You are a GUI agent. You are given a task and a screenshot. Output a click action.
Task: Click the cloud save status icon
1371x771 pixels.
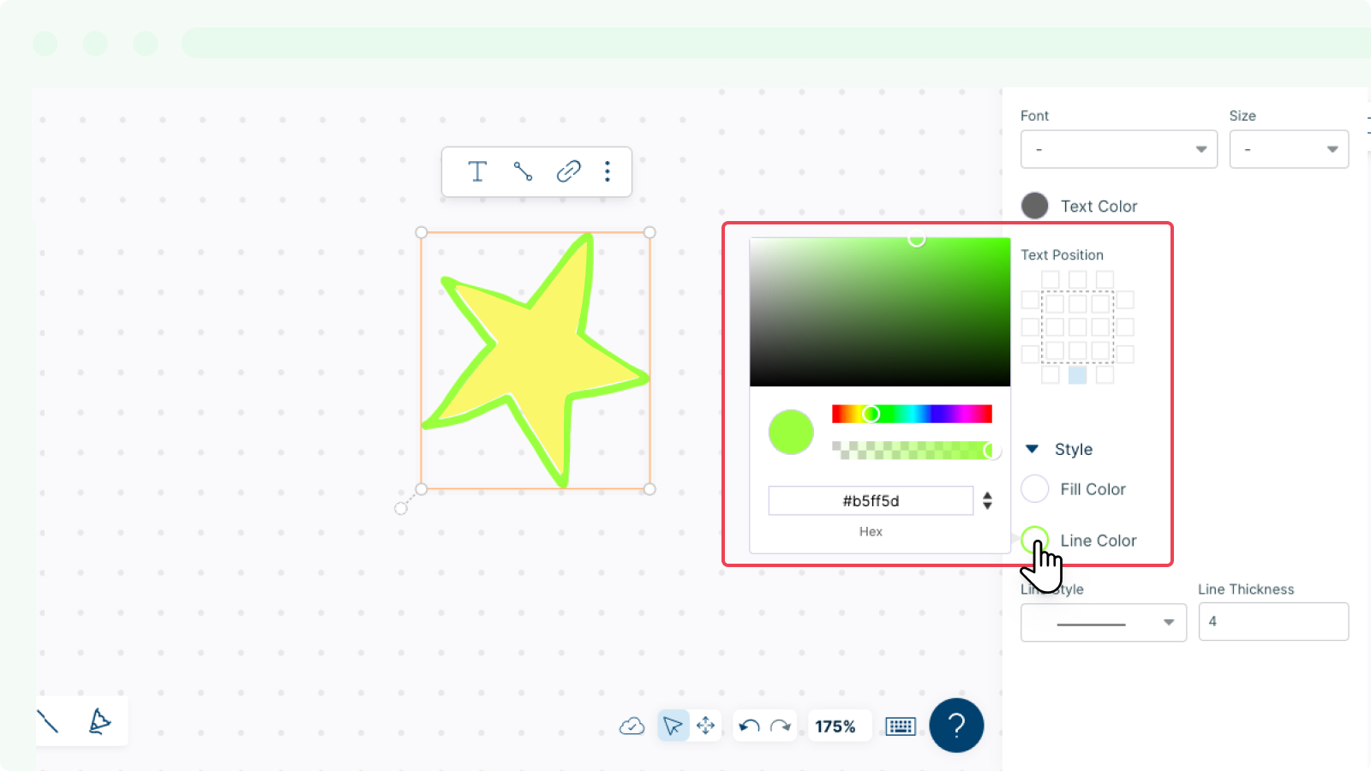(x=632, y=726)
